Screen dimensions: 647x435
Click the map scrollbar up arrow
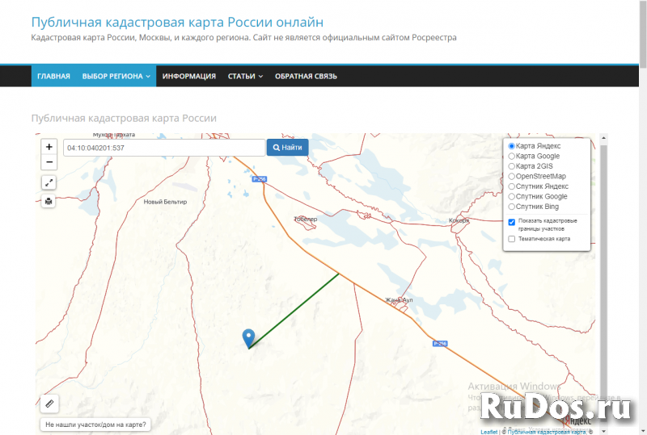point(603,138)
